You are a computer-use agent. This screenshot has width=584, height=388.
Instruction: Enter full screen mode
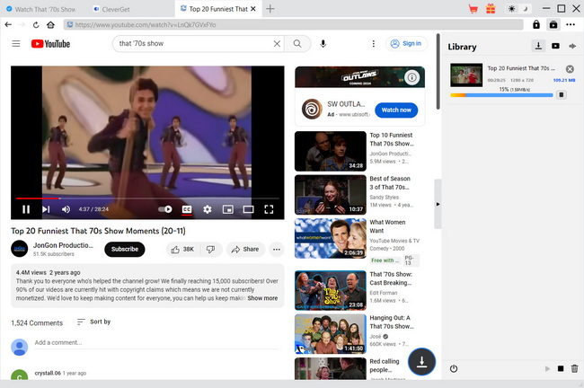[269, 209]
